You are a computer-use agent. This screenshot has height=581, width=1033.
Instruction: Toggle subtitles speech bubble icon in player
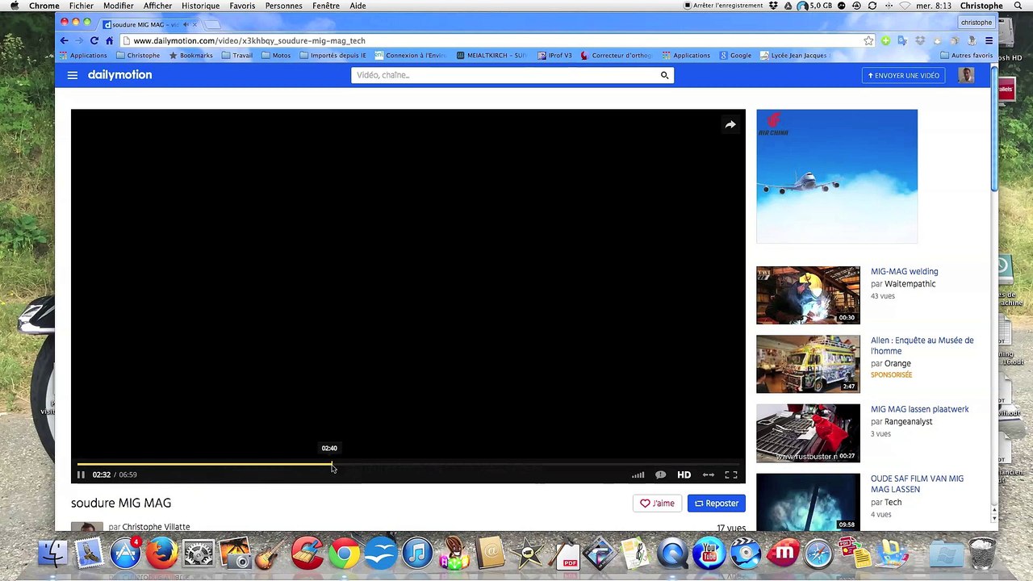tap(660, 474)
